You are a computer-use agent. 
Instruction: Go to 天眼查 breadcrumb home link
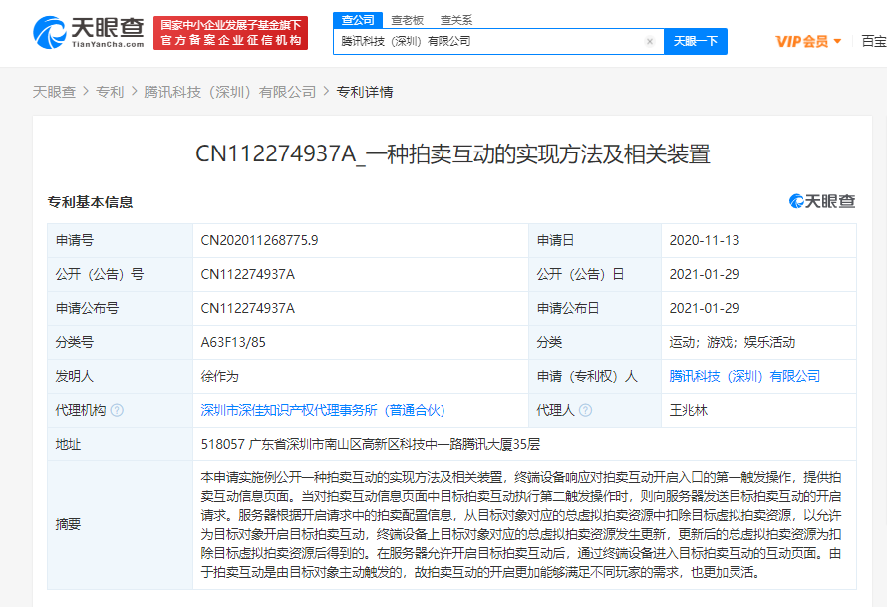(54, 92)
